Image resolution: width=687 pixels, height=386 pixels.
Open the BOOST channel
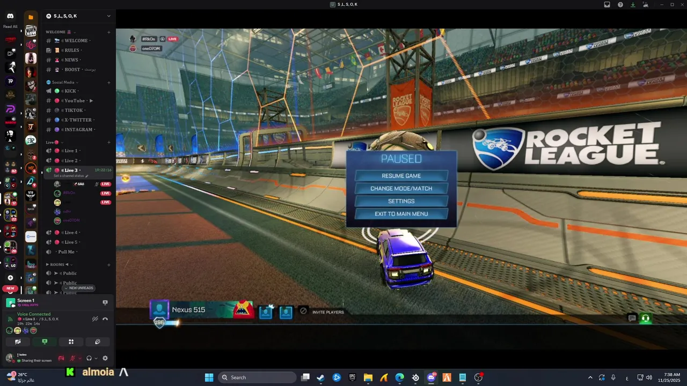[78, 70]
